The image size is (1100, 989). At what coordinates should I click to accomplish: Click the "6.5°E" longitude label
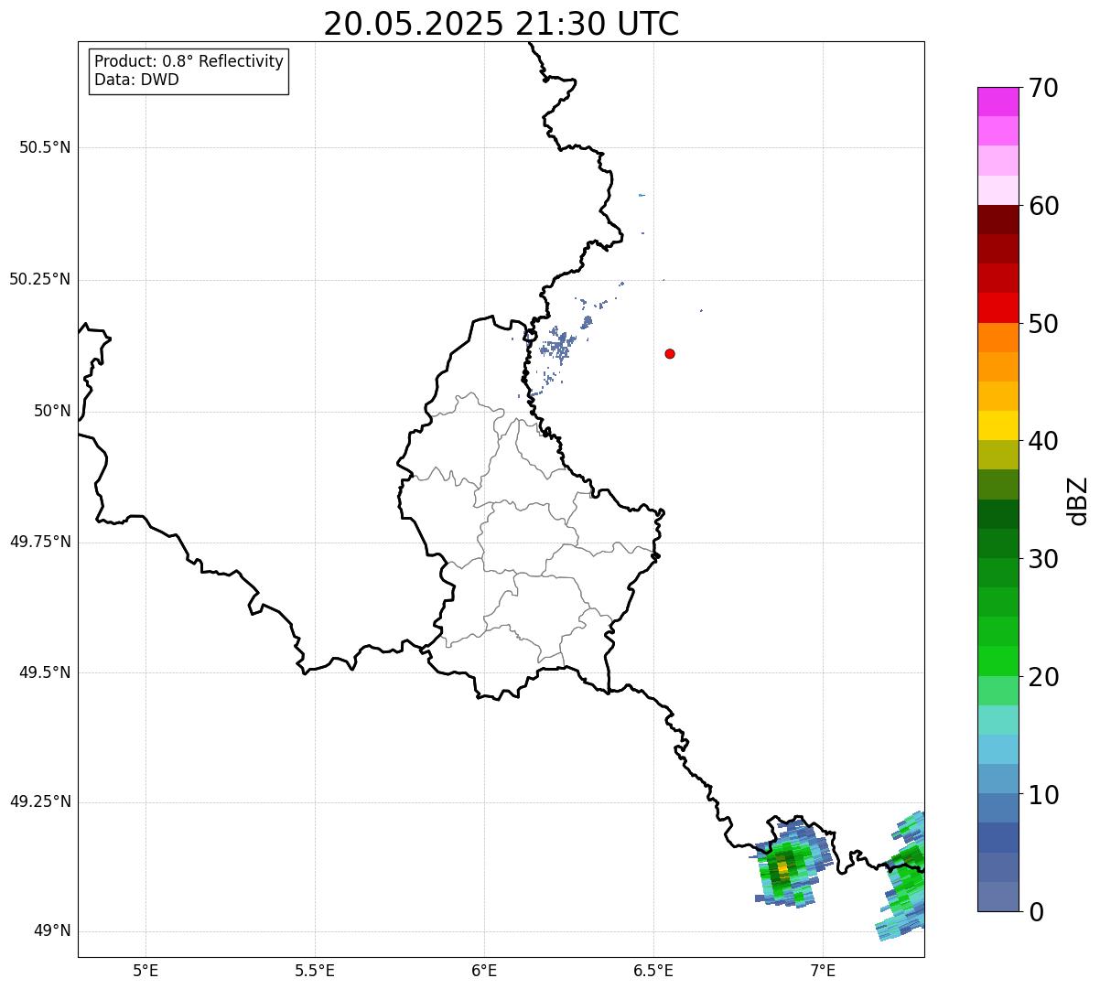click(653, 970)
